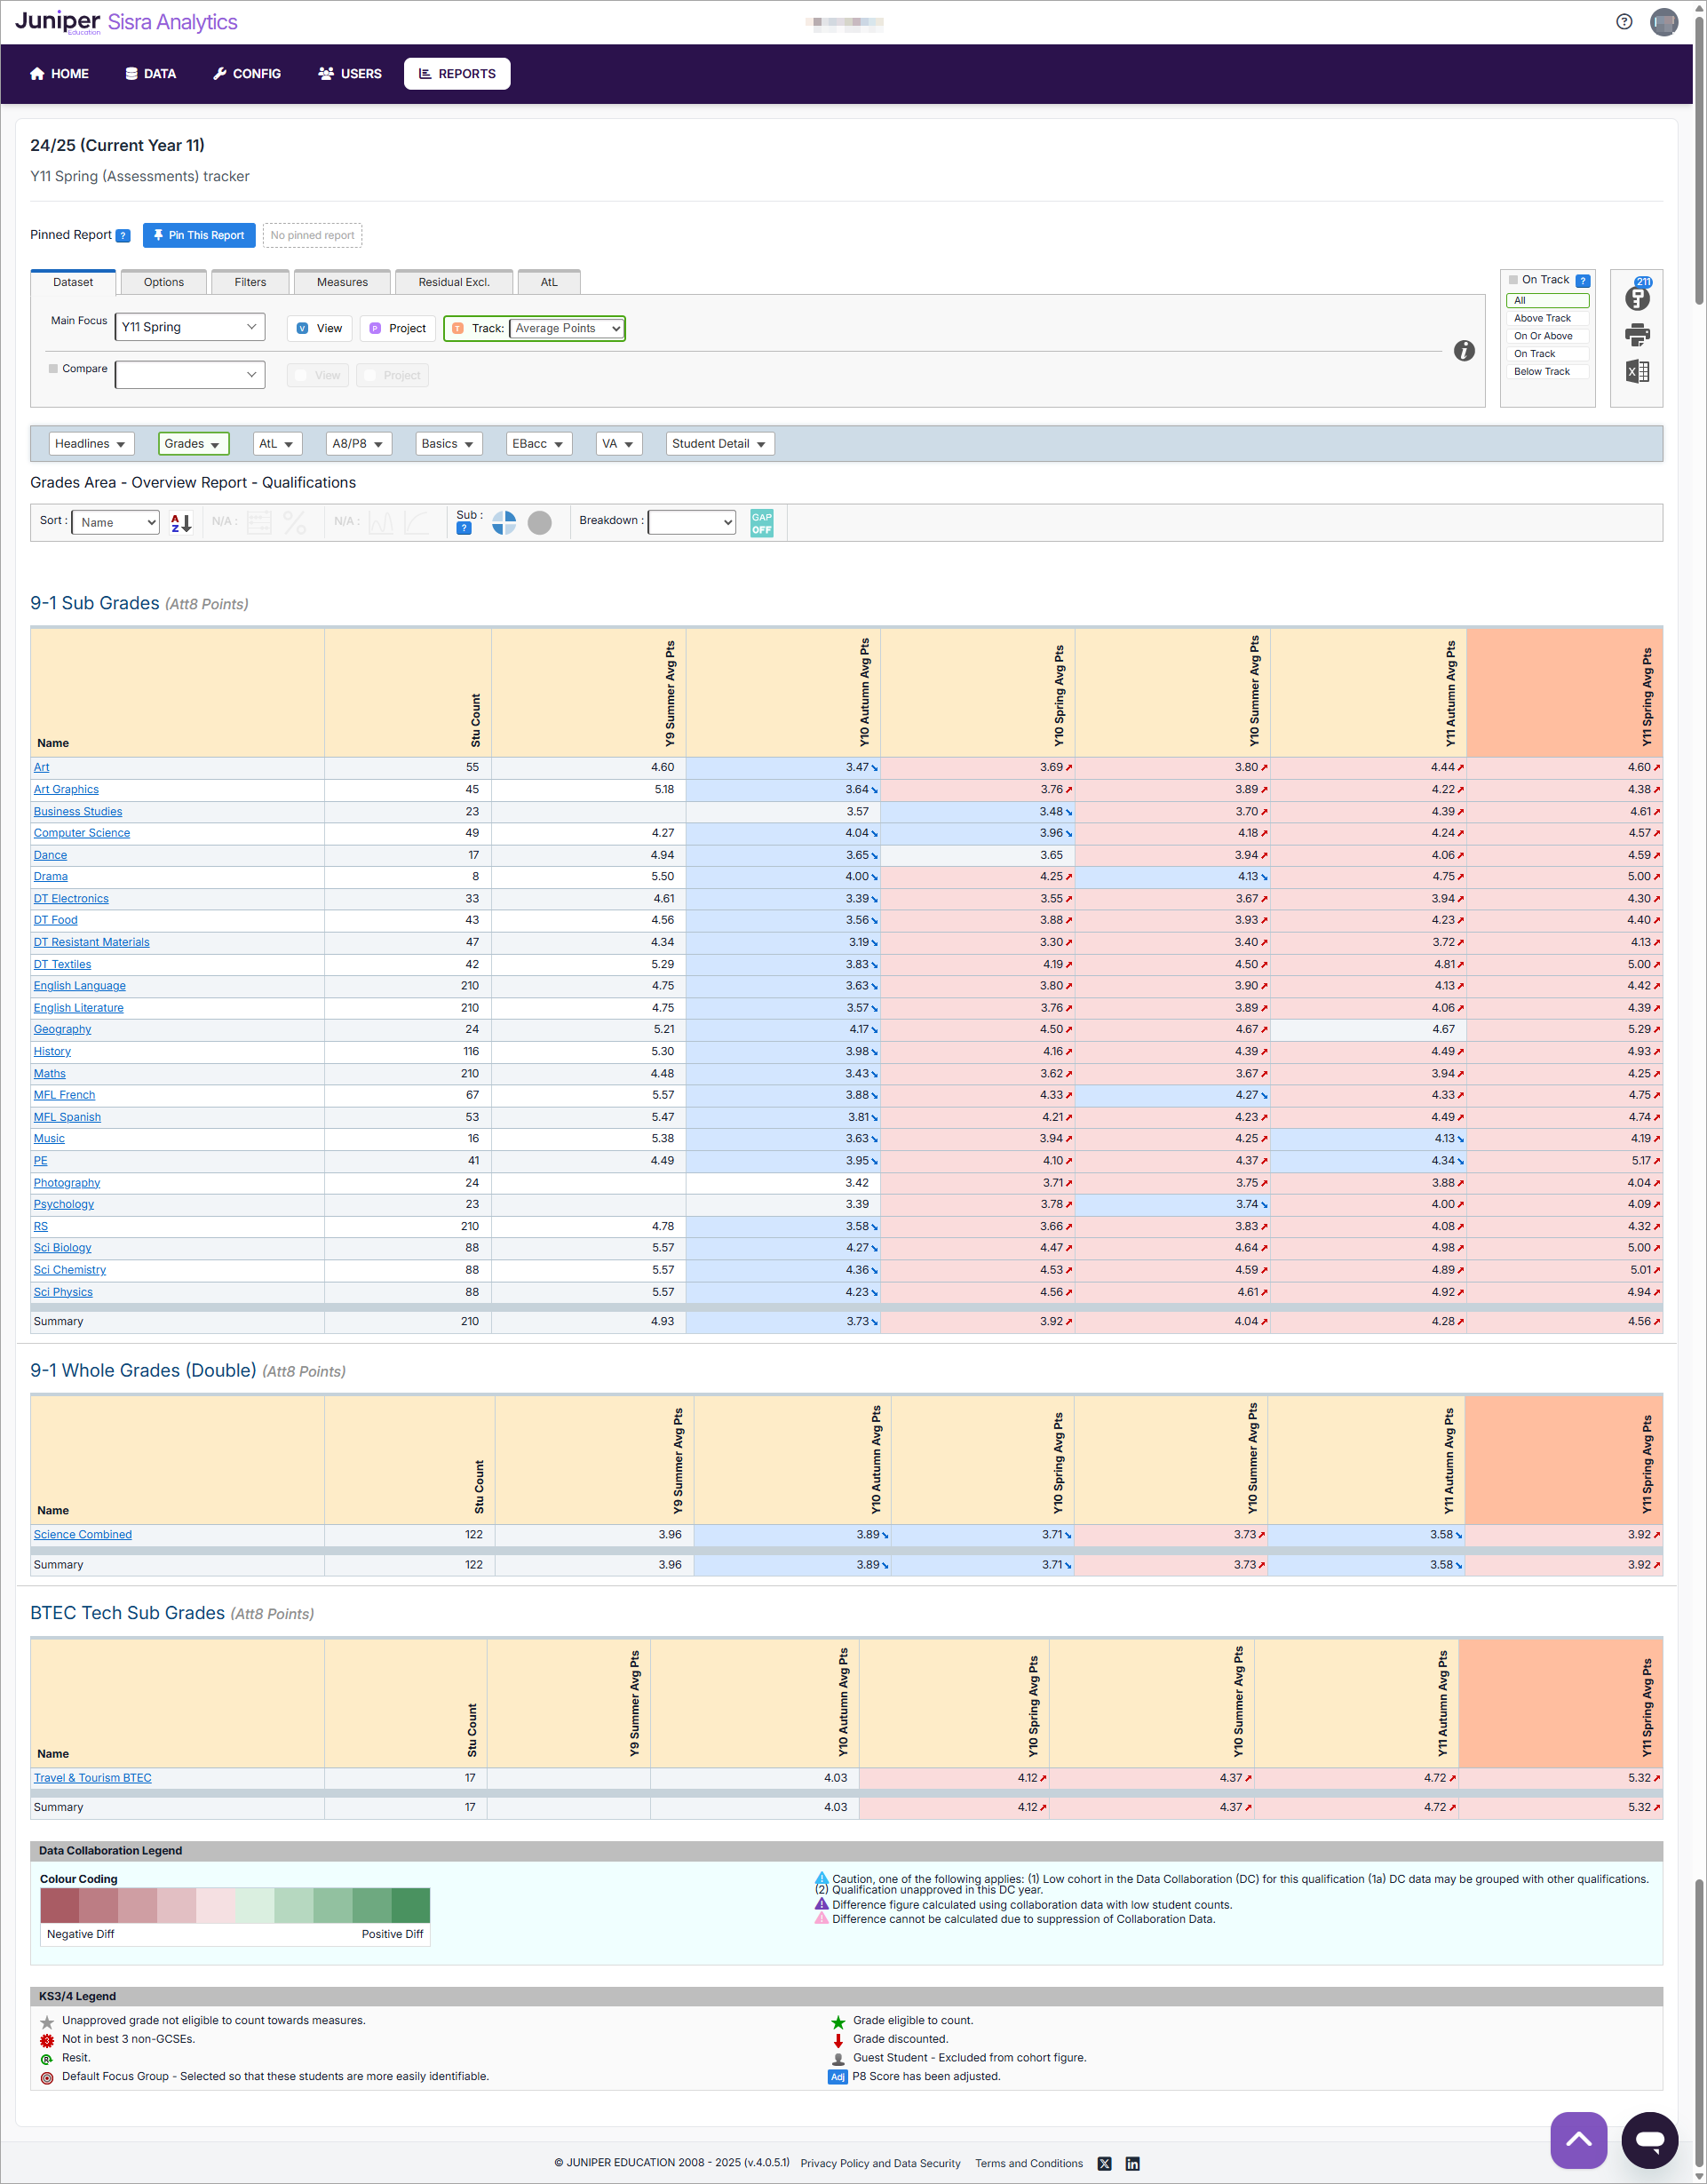The image size is (1707, 2184).
Task: Reverse sort order with the A-Z icon
Action: point(179,522)
